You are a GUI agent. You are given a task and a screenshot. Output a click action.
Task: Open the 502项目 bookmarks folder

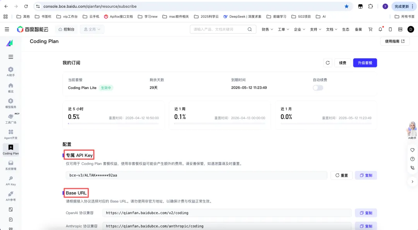301,17
